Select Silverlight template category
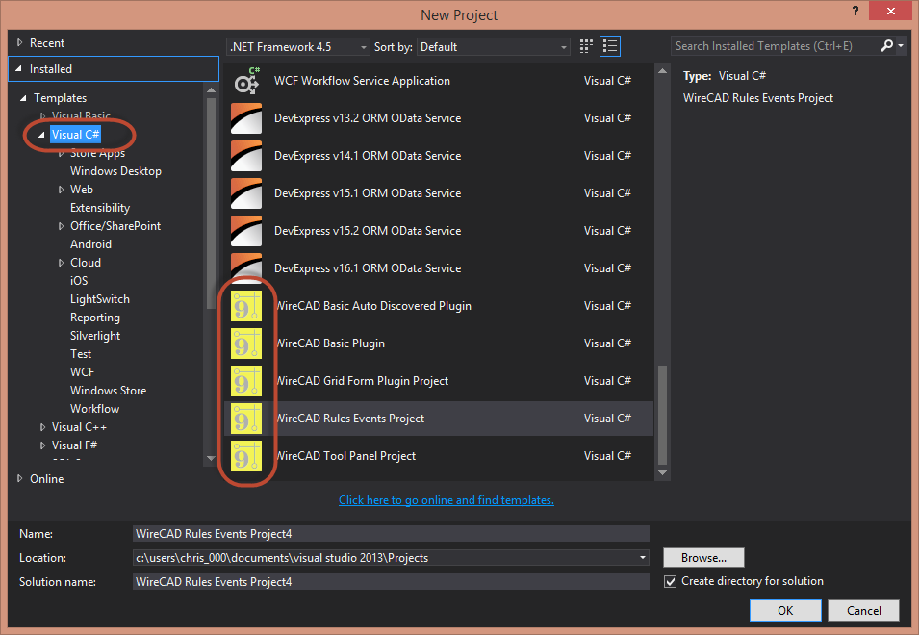 click(95, 336)
